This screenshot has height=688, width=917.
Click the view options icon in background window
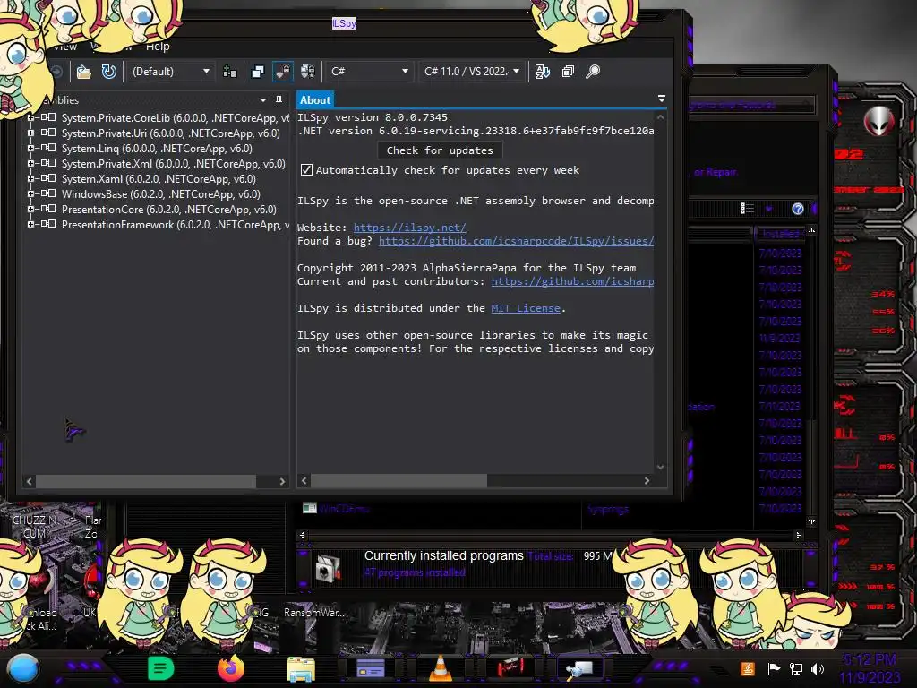point(747,209)
